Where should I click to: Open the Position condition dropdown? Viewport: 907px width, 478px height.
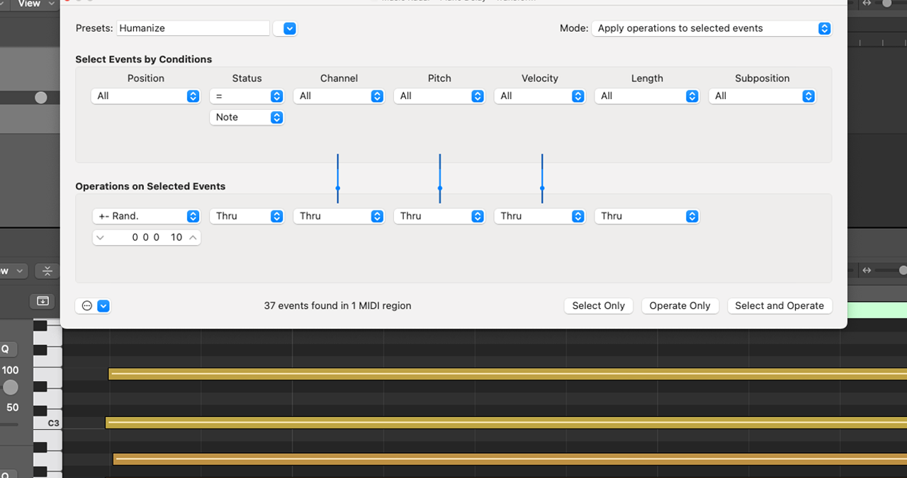[x=145, y=96]
